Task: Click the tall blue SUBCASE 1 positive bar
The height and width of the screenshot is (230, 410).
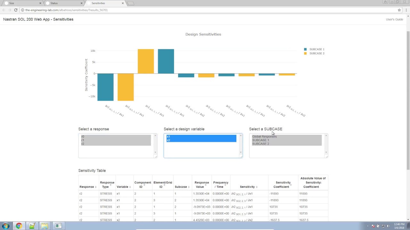Action: [166, 61]
